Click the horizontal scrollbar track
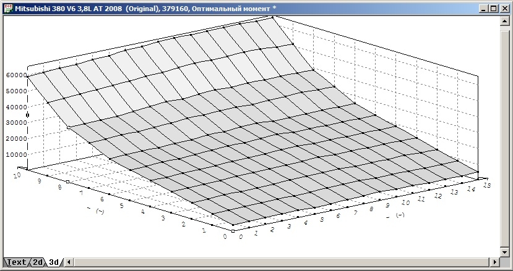 tap(278, 262)
